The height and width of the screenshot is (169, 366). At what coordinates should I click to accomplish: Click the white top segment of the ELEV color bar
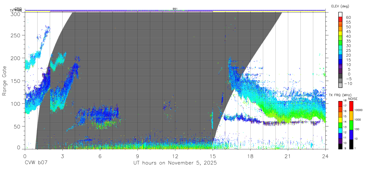coord(340,15)
